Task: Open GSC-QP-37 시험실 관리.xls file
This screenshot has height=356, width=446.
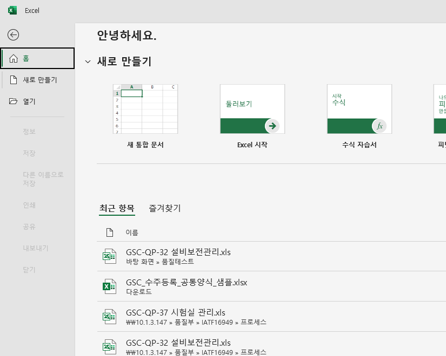Action: (271, 317)
